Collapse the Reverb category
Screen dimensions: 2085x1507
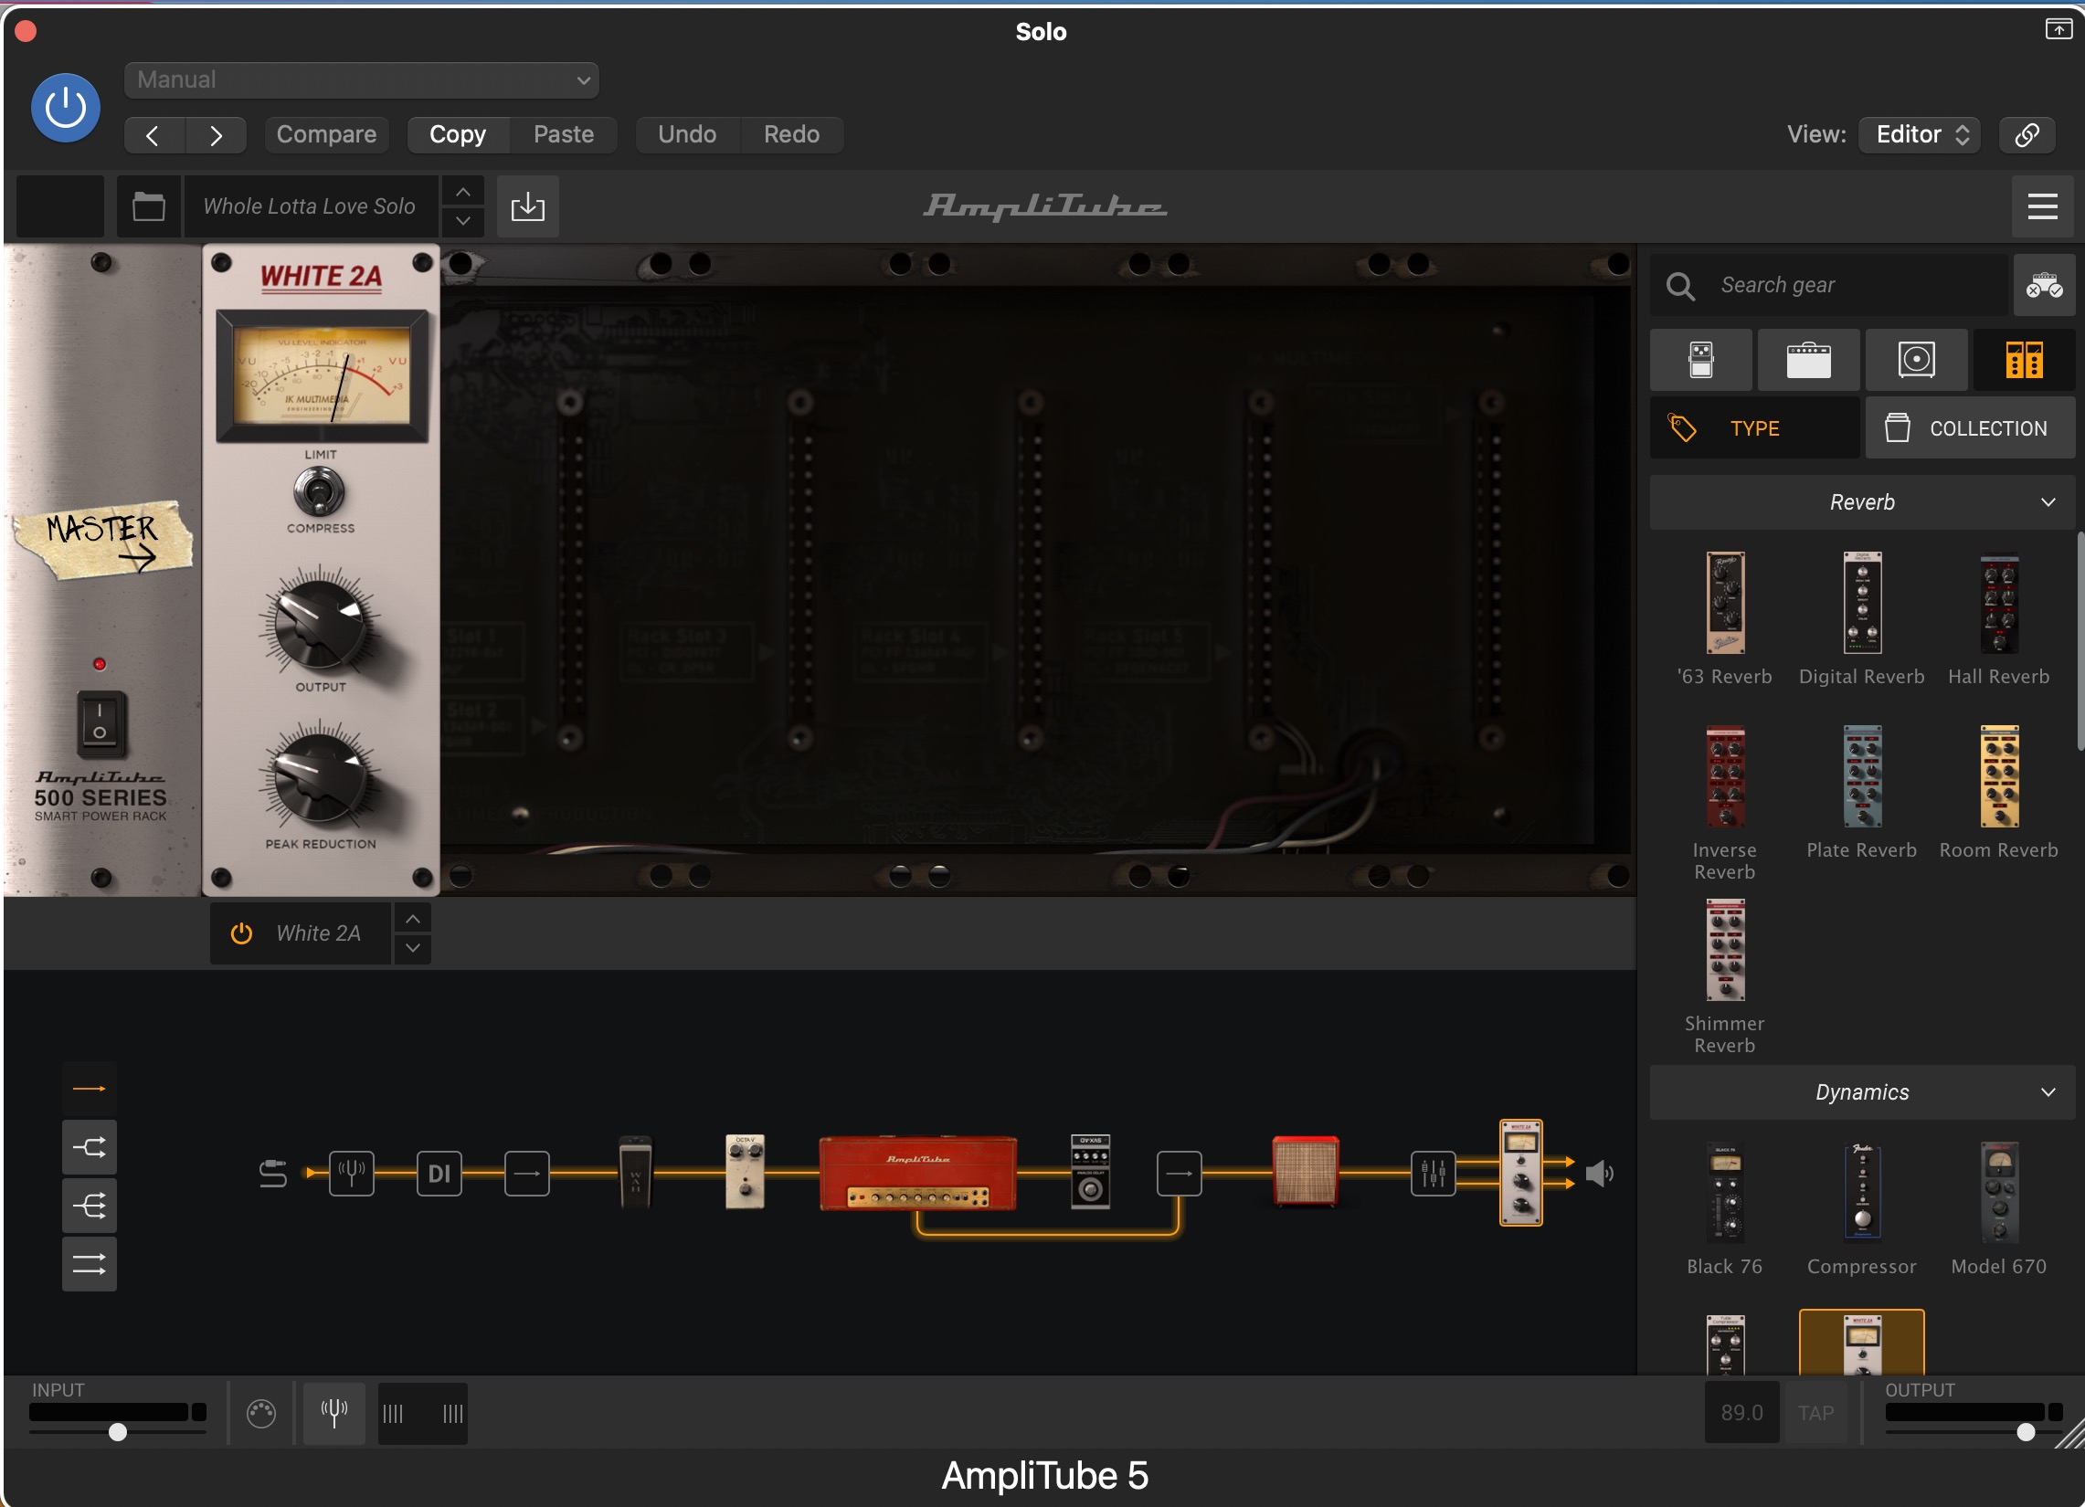1862,502
